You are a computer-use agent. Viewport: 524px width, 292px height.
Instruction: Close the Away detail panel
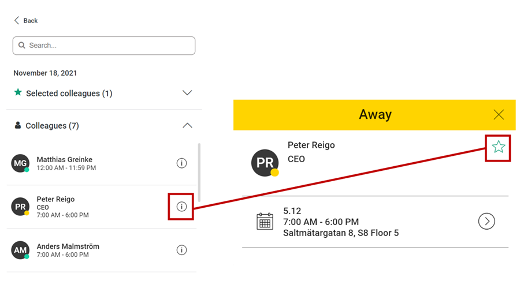pyautogui.click(x=499, y=115)
